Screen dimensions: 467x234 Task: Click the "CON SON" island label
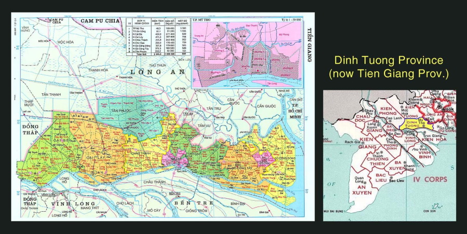tap(429, 211)
